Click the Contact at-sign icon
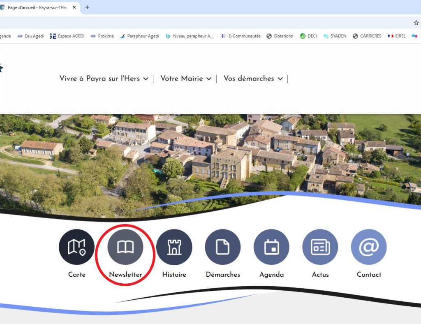Image resolution: width=421 pixels, height=324 pixels. pos(369,247)
